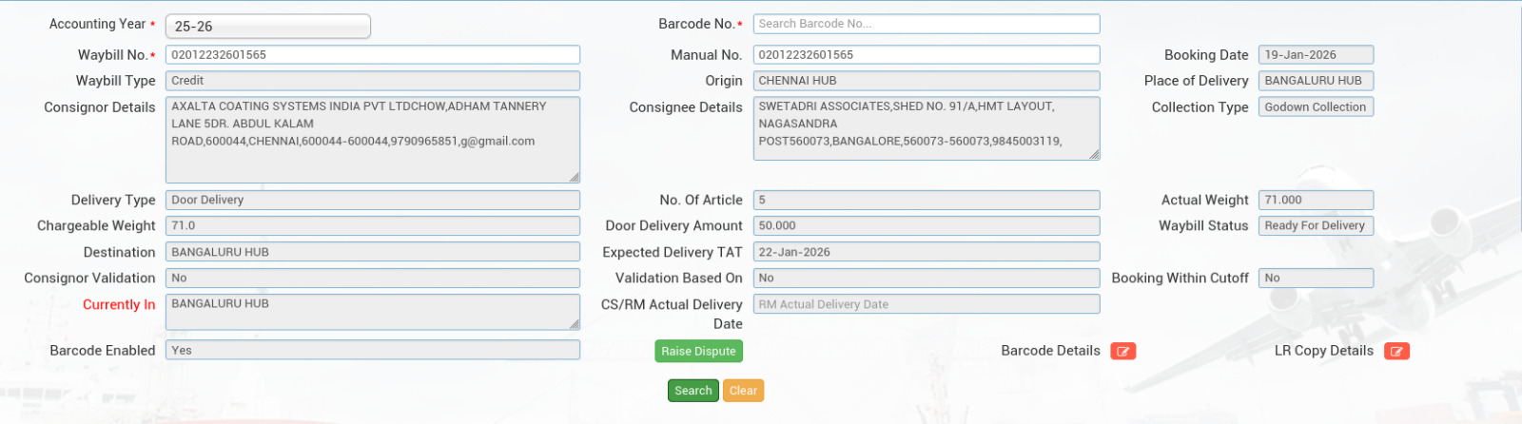Open the LR Copy Details edit icon
Viewport: 1522px width, 424px height.
1396,352
